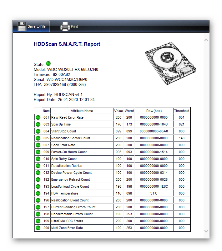This screenshot has height=251, width=222.
Task: Click the Raw(hex) column header
Action: pos(154,111)
